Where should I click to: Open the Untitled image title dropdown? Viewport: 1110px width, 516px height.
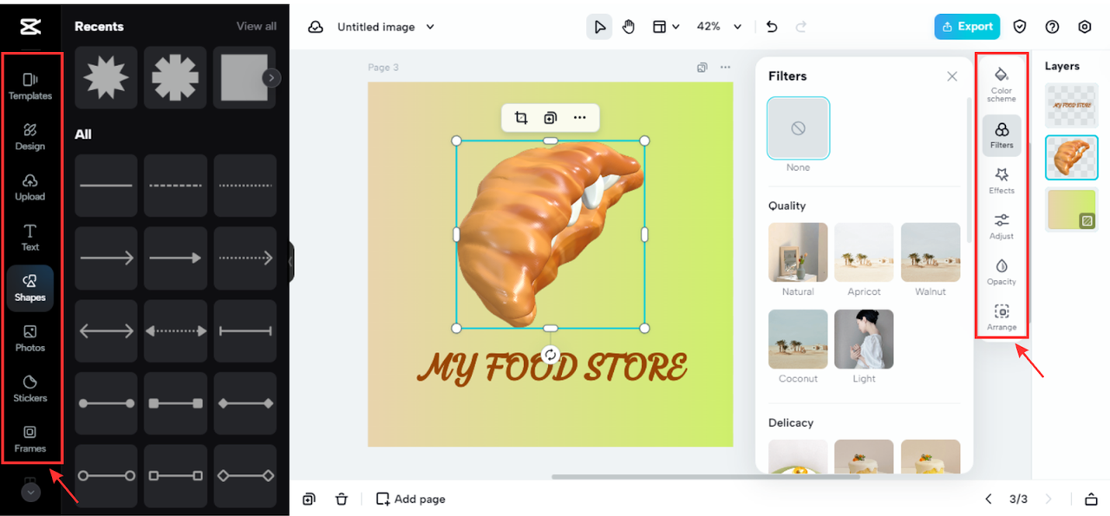385,27
